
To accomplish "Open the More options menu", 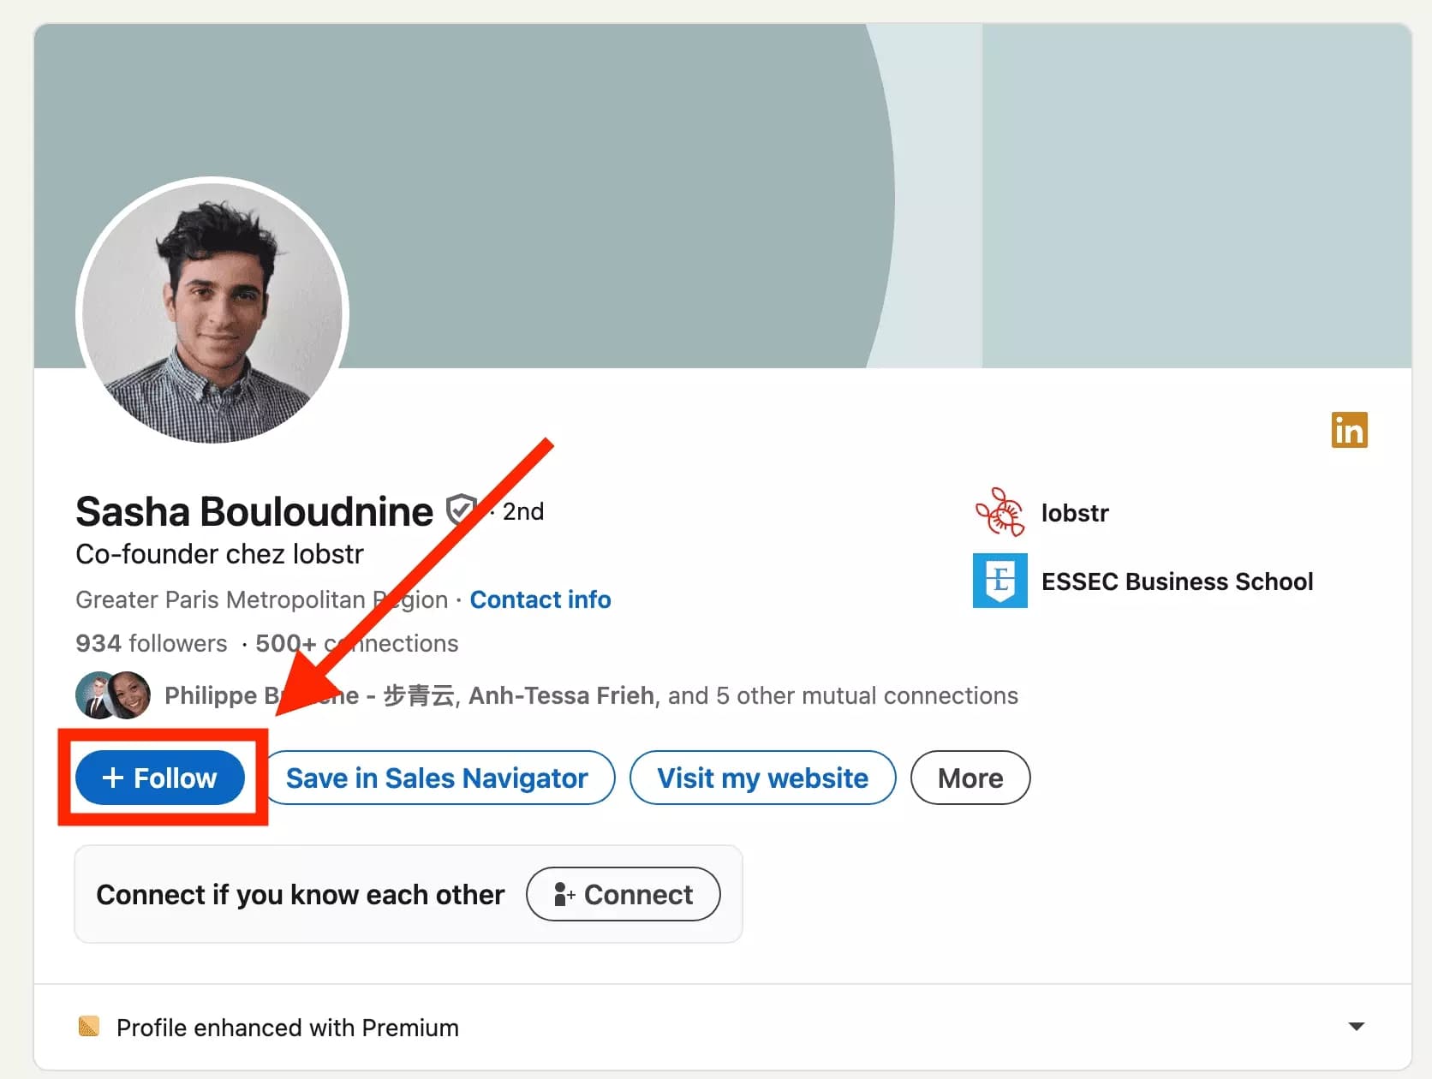I will pyautogui.click(x=970, y=778).
